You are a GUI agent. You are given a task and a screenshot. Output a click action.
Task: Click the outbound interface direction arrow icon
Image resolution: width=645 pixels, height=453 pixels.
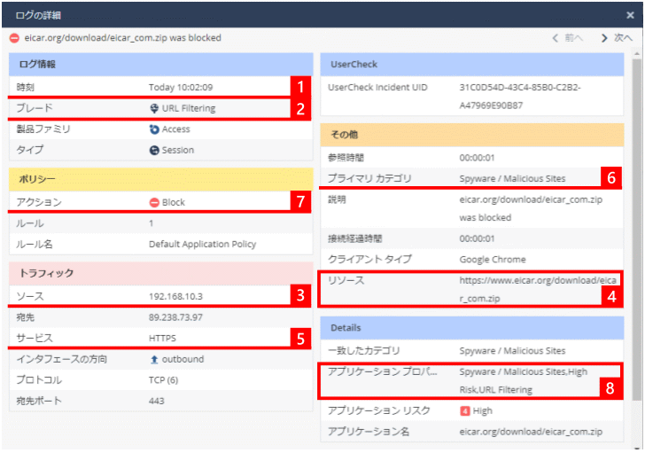coord(154,359)
